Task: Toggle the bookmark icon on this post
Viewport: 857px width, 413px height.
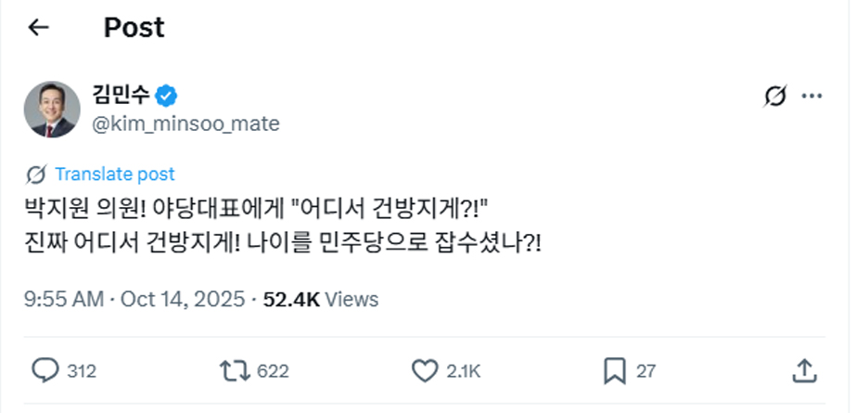Action: [x=615, y=371]
